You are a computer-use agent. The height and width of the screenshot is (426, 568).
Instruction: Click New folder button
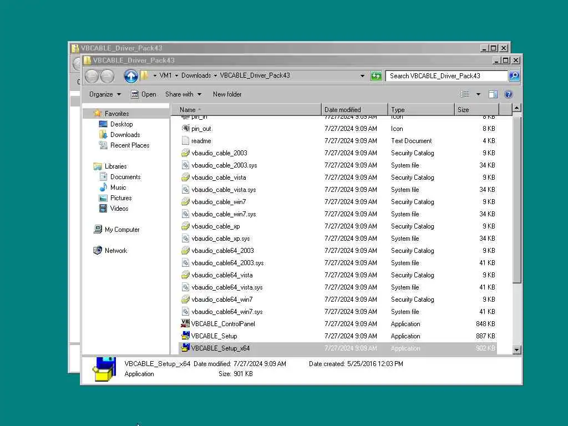click(227, 94)
